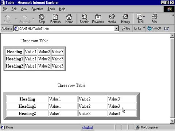
Task: Click 'shakal' text in status bar
Action: tap(87, 128)
